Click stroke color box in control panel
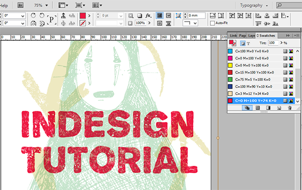This screenshot has height=190, width=302. point(83,23)
